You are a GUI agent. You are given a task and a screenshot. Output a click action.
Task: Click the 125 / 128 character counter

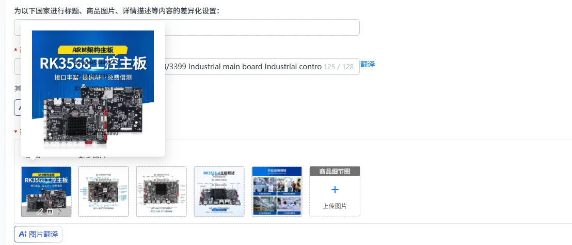tap(339, 67)
